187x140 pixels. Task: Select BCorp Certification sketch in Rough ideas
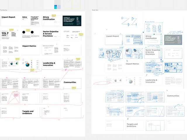pyautogui.click(x=153, y=40)
